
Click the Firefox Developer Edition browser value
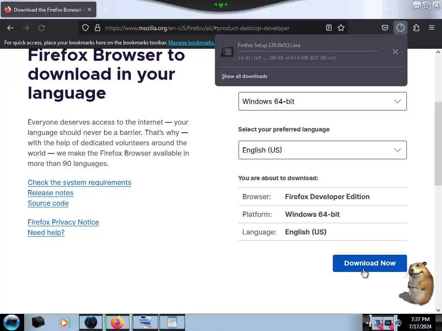[327, 197]
